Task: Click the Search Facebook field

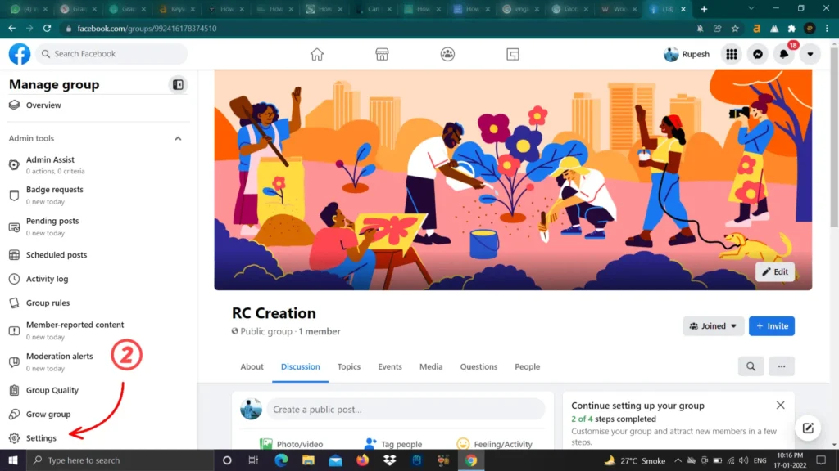Action: 111,53
